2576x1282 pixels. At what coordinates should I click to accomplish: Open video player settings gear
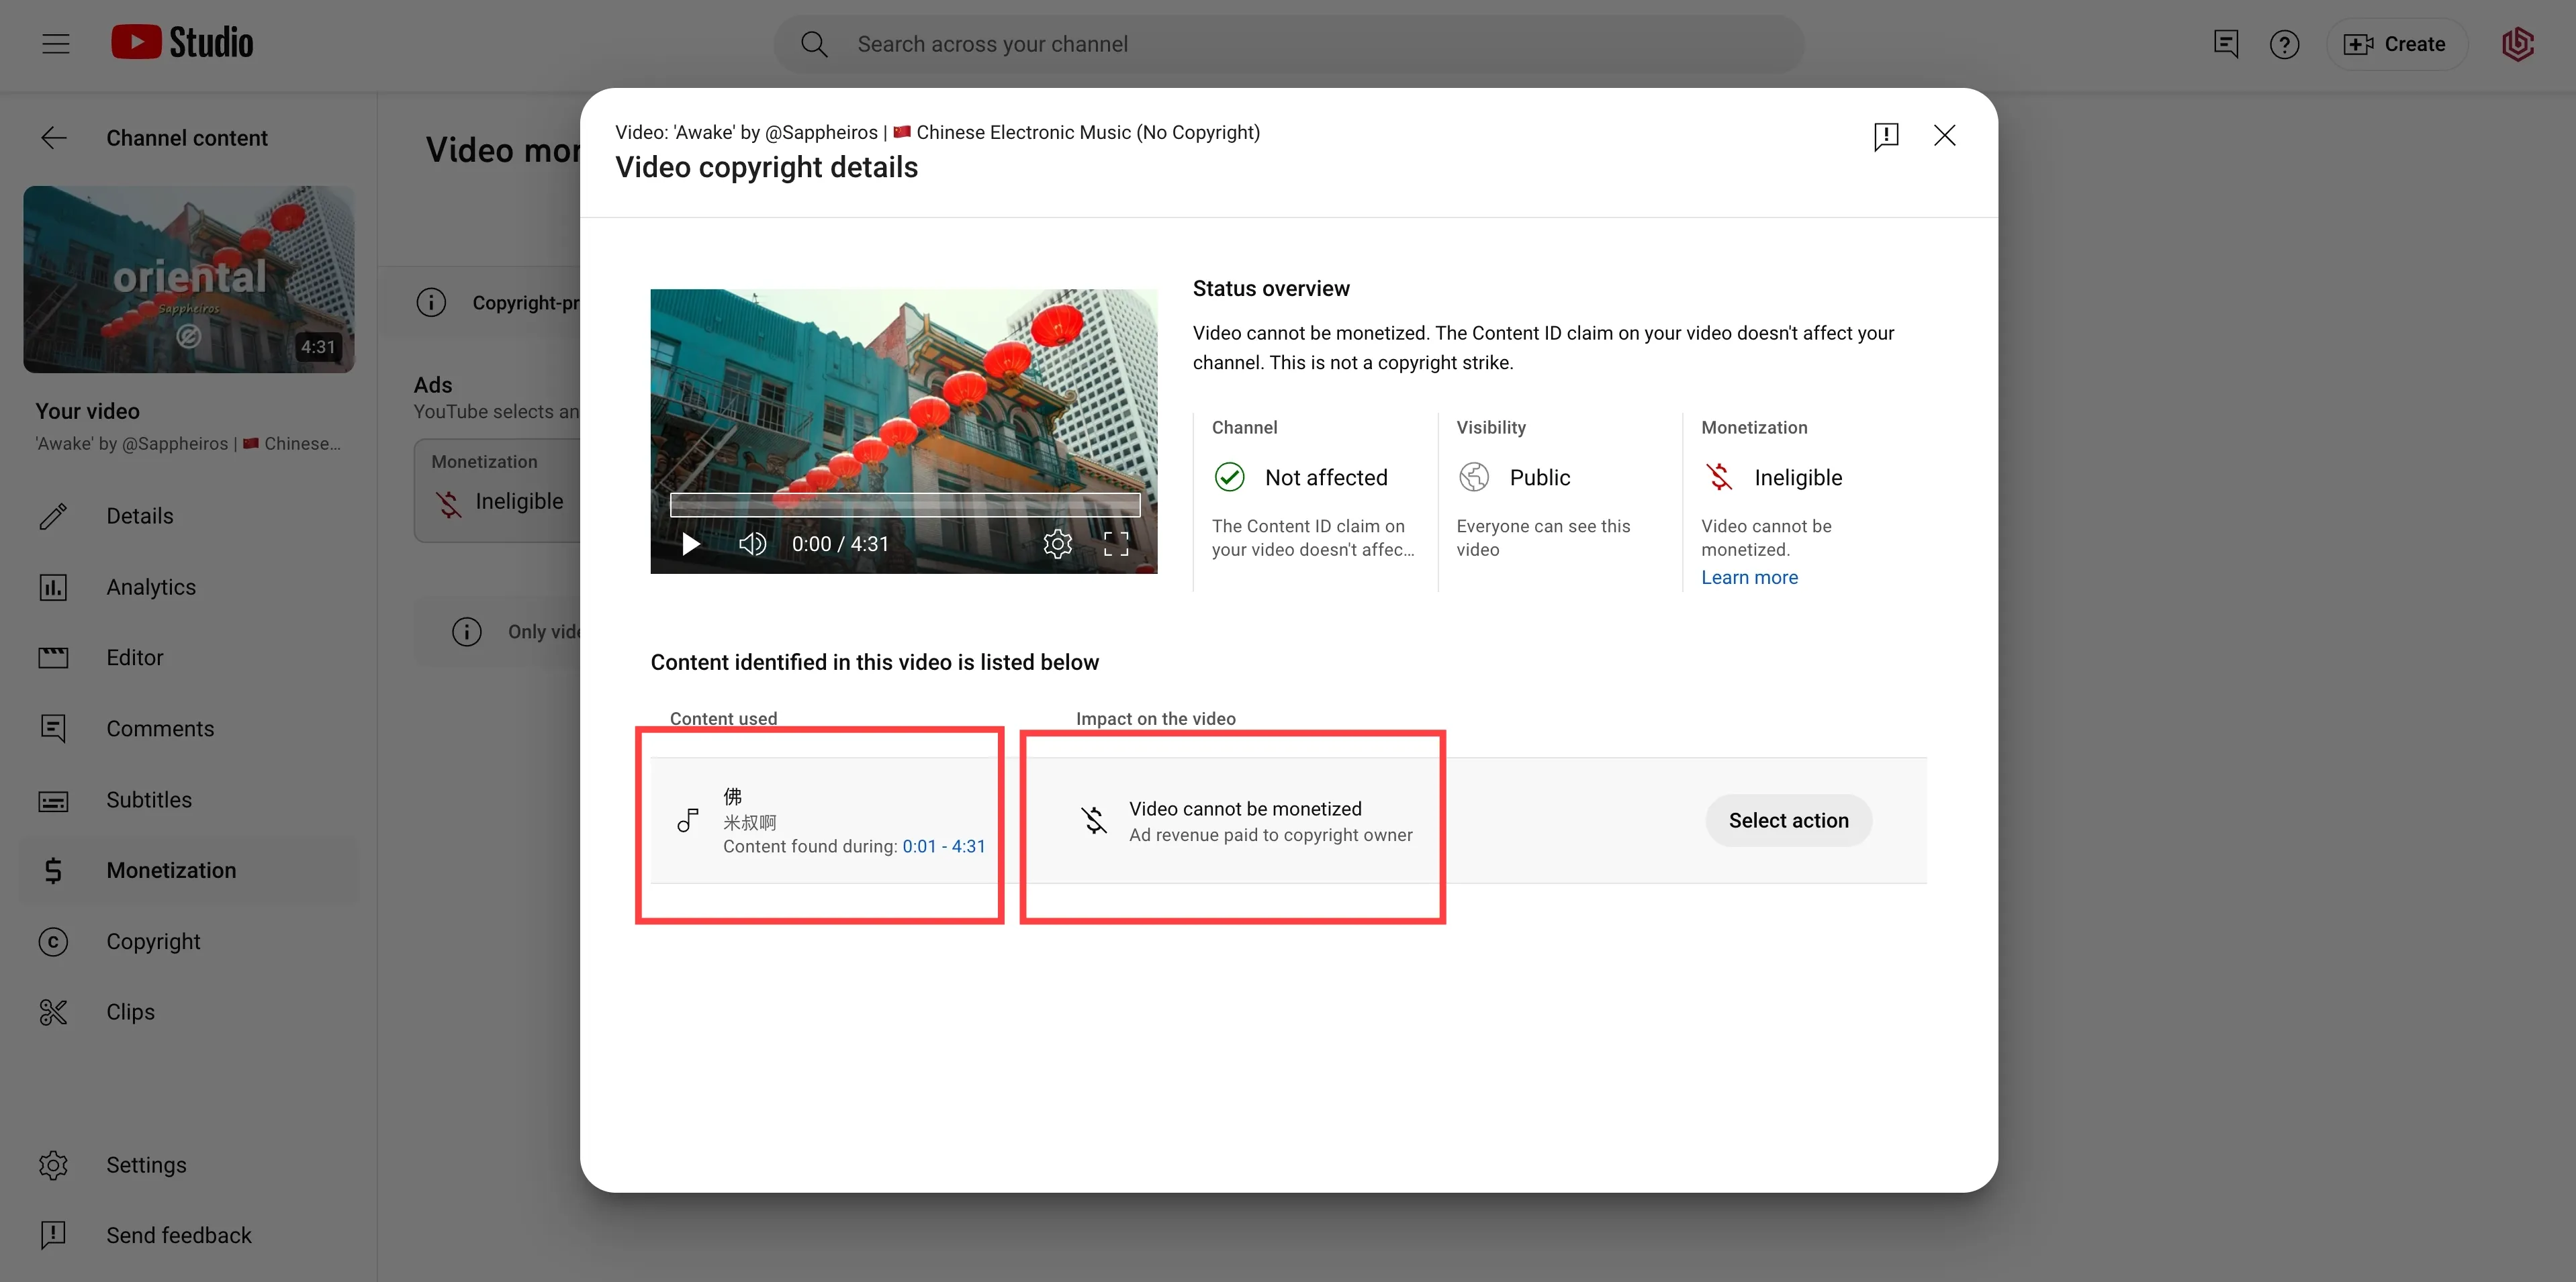(1057, 544)
